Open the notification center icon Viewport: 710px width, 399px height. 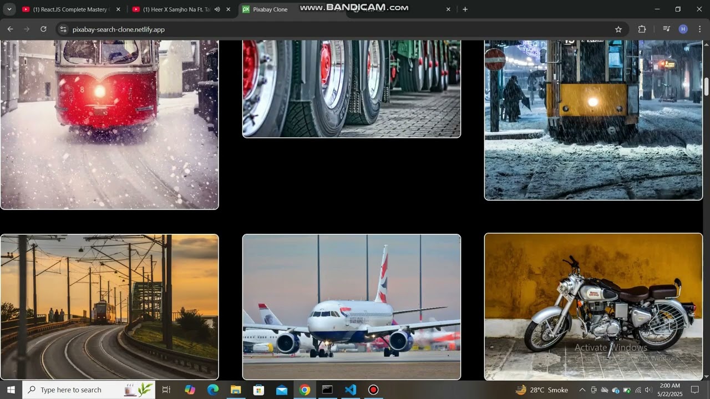pyautogui.click(x=695, y=390)
